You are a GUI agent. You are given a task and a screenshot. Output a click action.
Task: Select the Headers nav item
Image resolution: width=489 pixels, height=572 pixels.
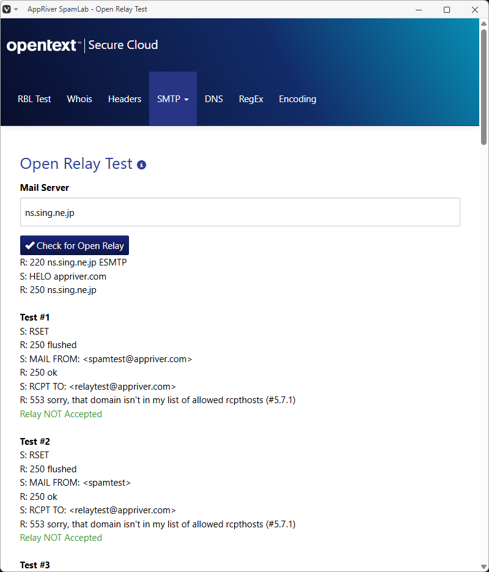click(125, 99)
